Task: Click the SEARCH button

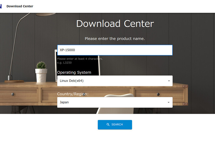Action: coord(115,125)
